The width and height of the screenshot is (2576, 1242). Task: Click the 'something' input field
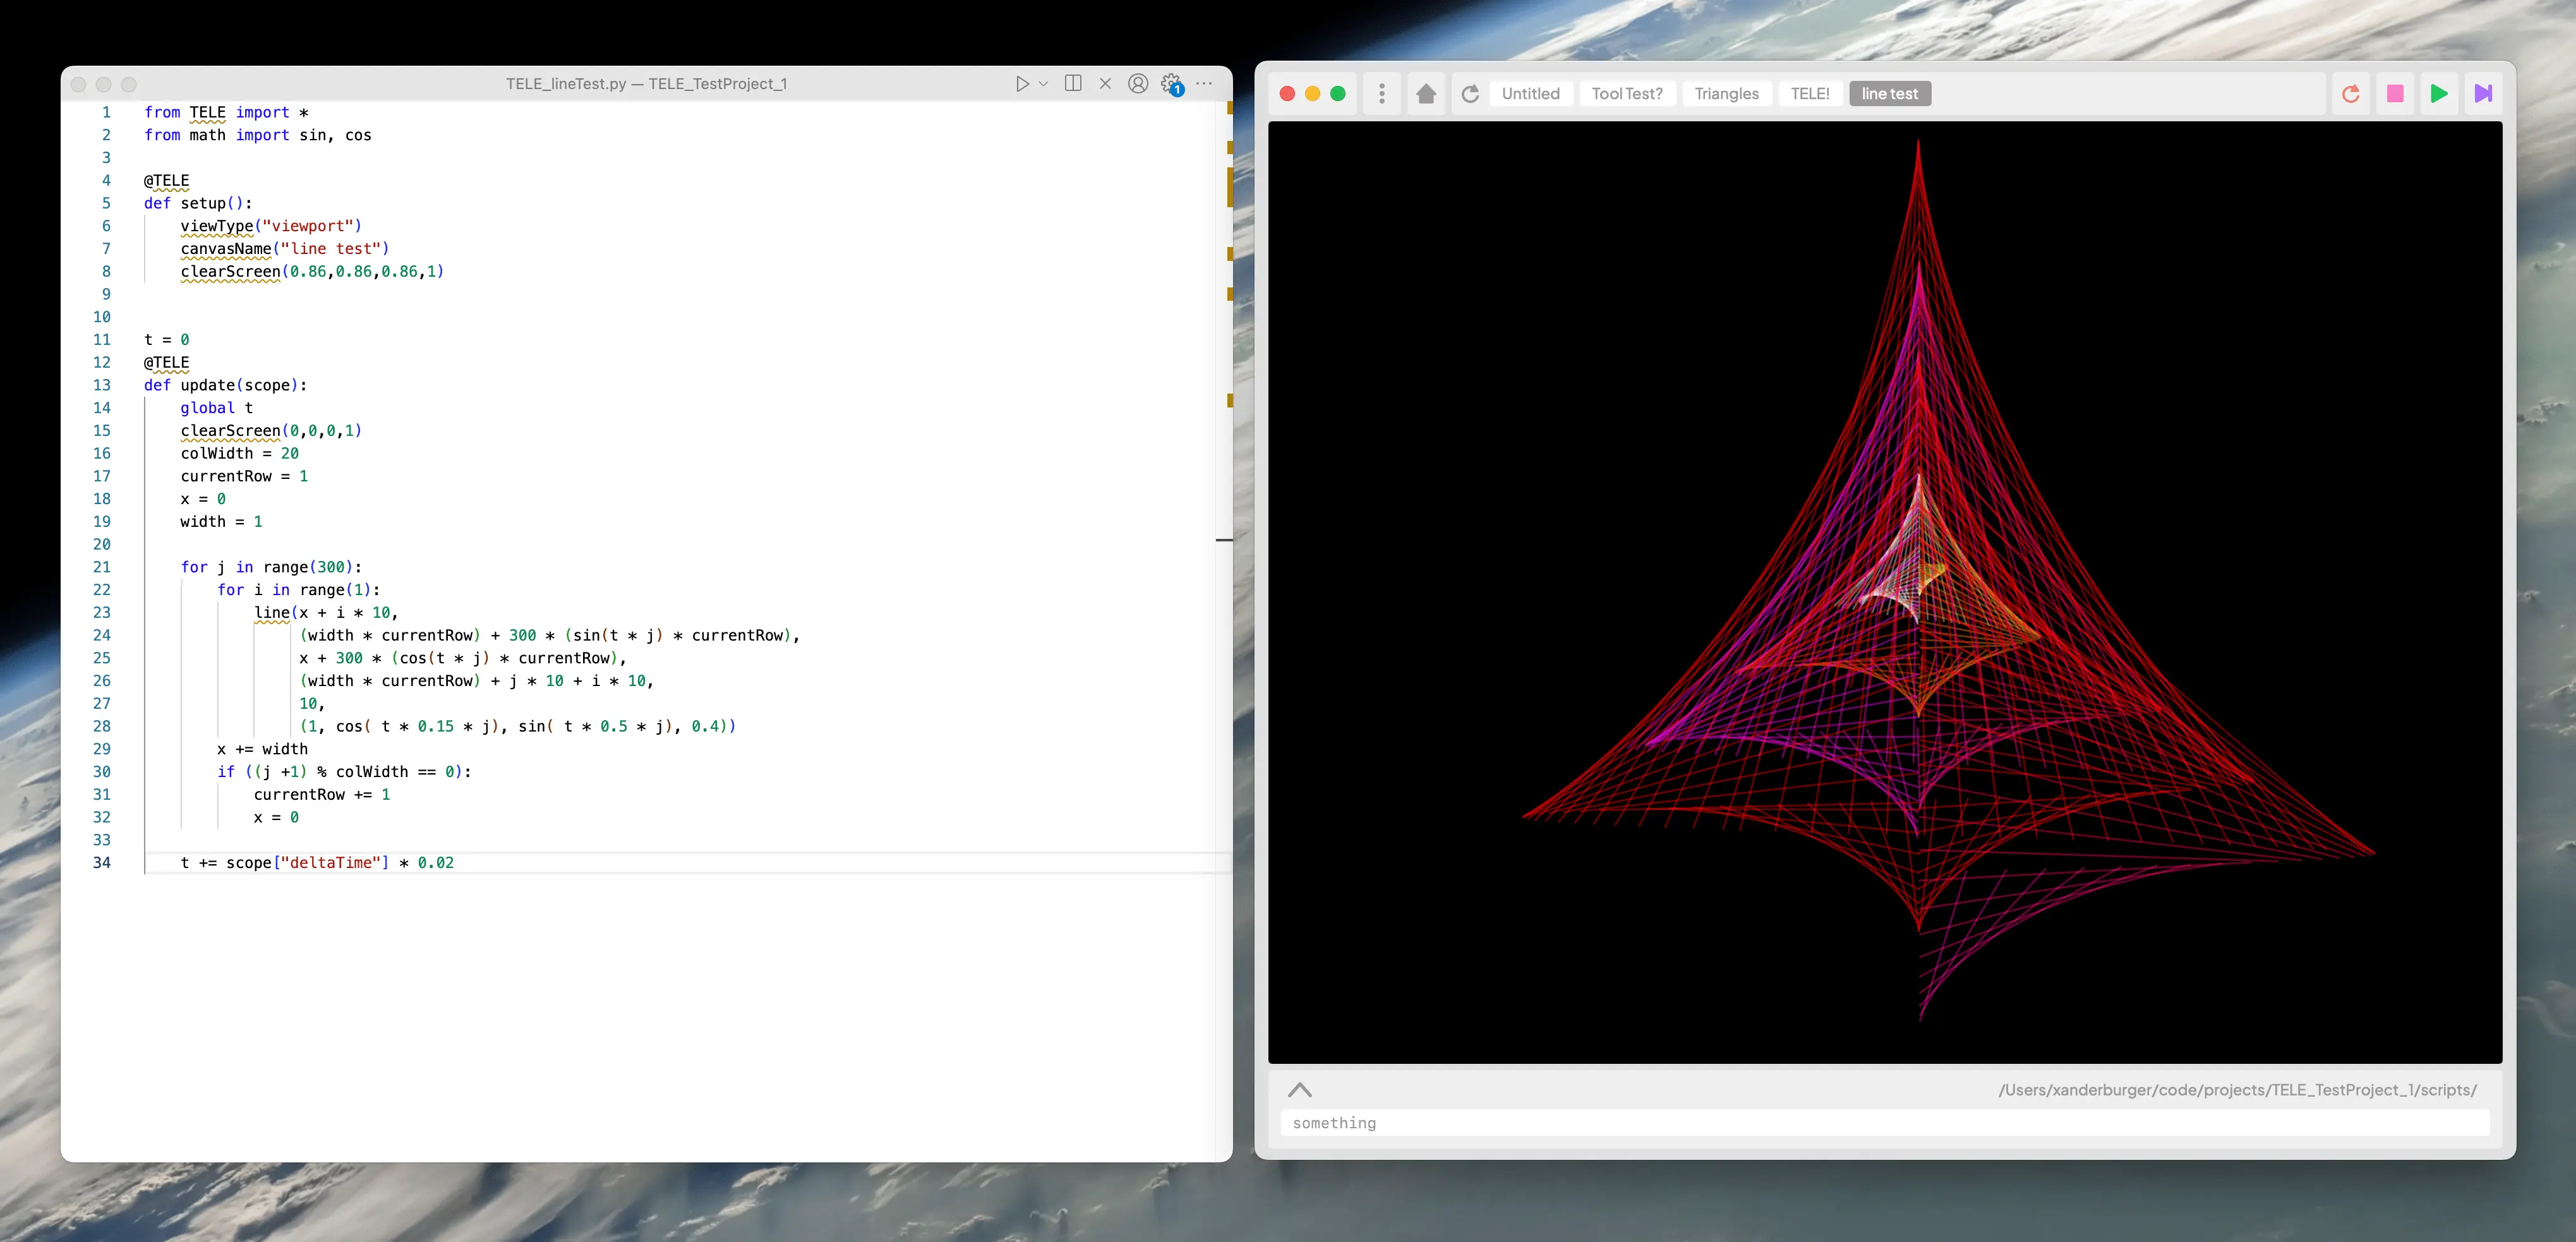point(1885,1123)
